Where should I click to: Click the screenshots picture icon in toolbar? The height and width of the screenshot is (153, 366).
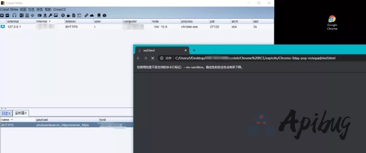pos(56,15)
